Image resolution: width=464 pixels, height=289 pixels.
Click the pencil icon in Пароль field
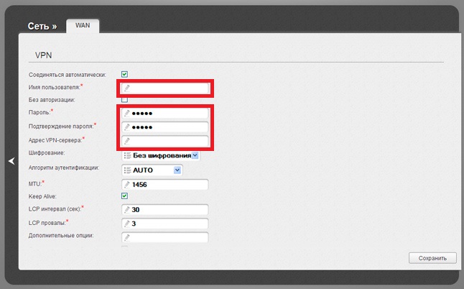click(127, 113)
